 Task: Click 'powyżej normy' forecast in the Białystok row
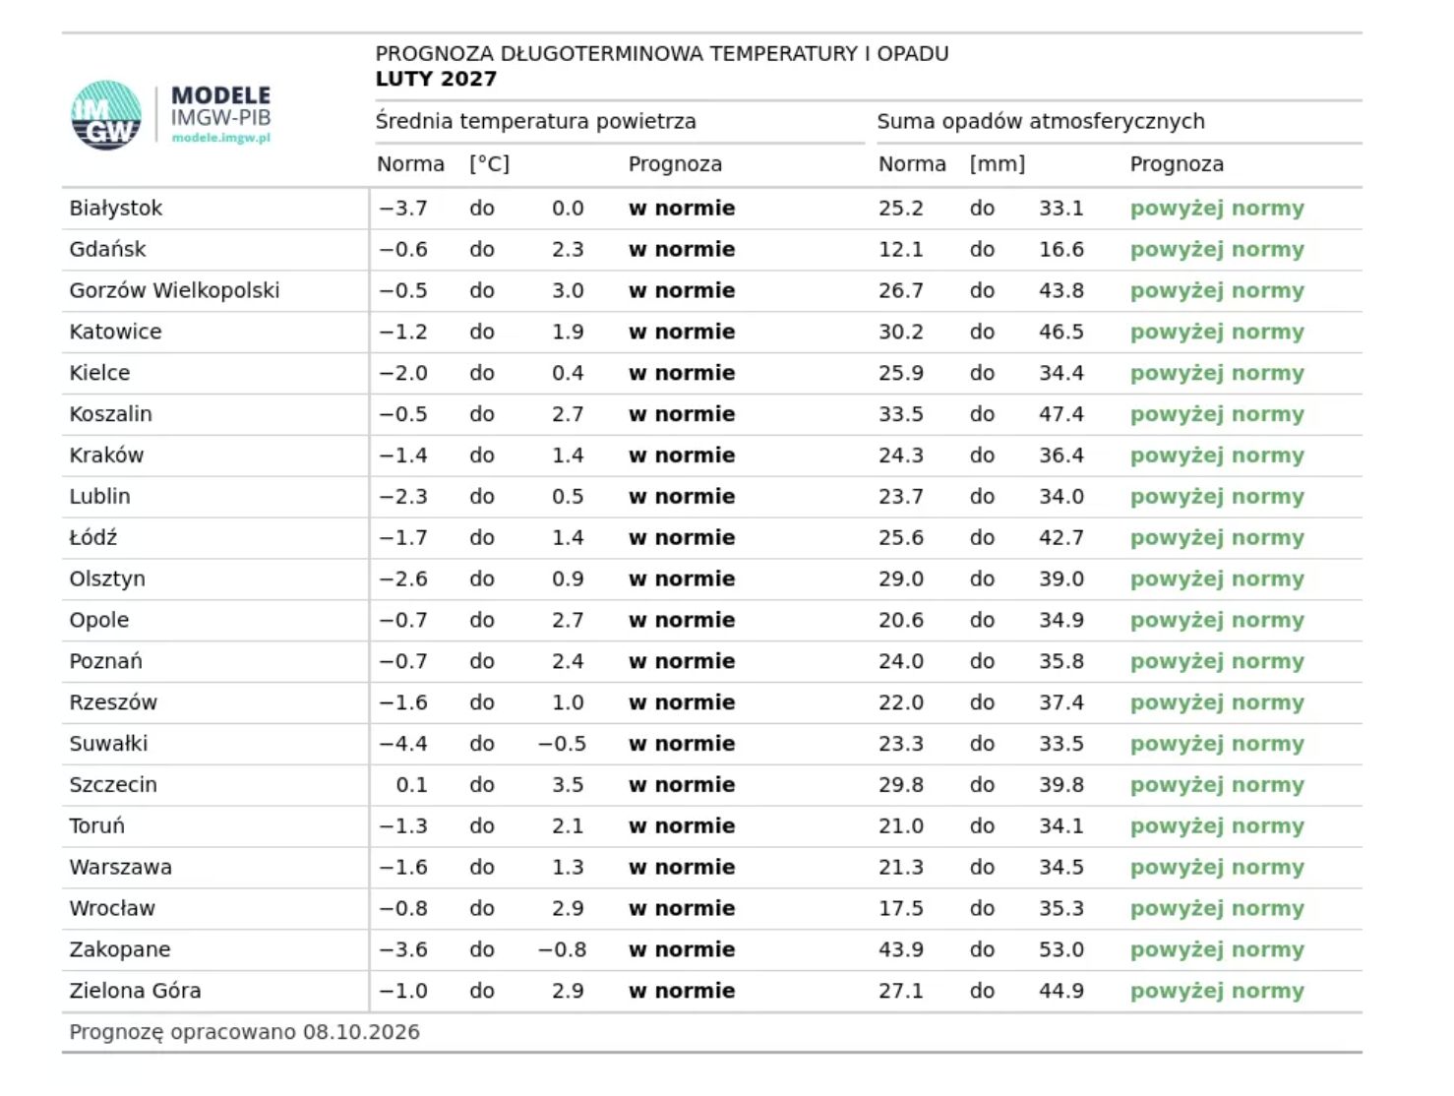(1217, 209)
